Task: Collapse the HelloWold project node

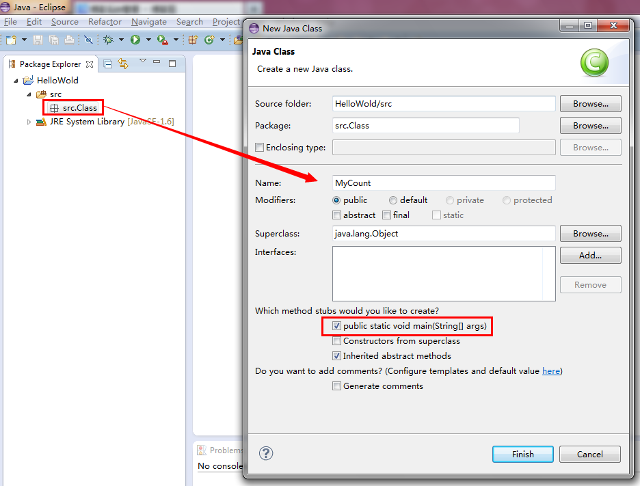Action: [16, 81]
